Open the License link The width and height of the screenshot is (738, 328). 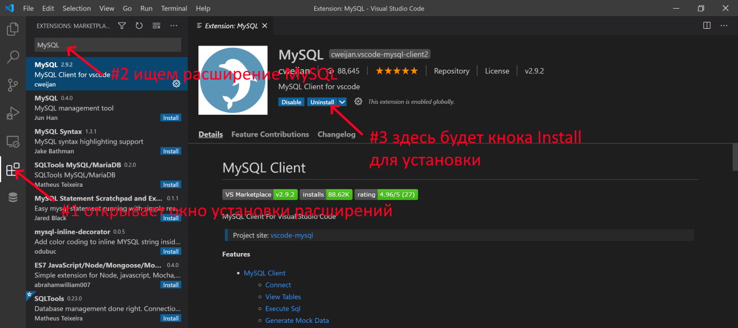click(497, 71)
